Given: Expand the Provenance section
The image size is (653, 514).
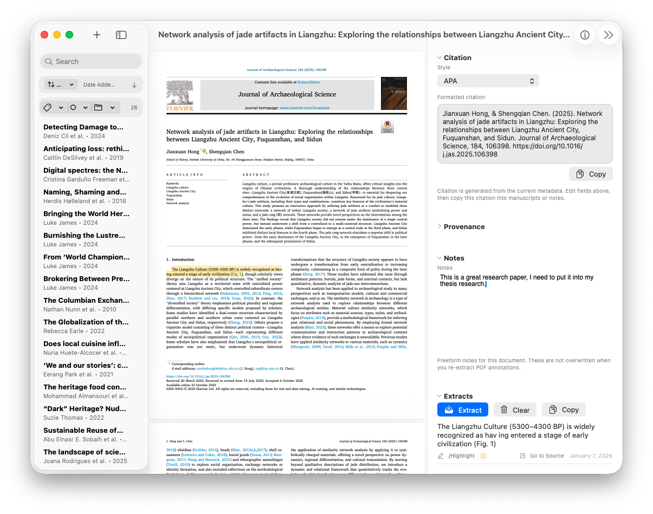Looking at the screenshot, I should pyautogui.click(x=439, y=226).
